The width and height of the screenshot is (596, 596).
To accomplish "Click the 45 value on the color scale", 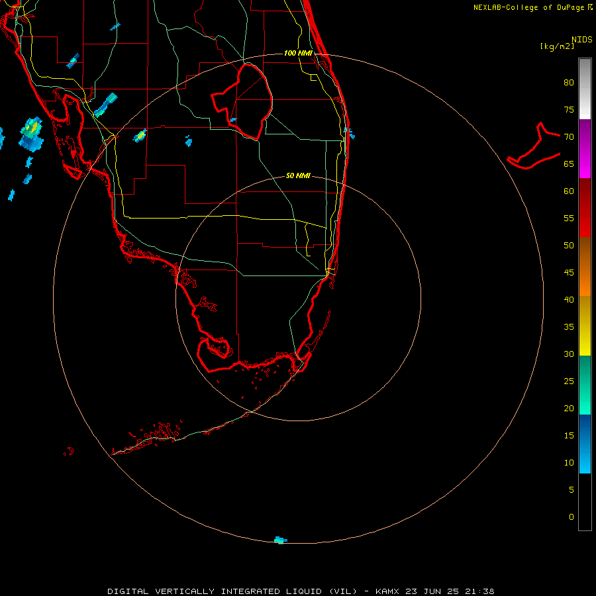I will (569, 273).
